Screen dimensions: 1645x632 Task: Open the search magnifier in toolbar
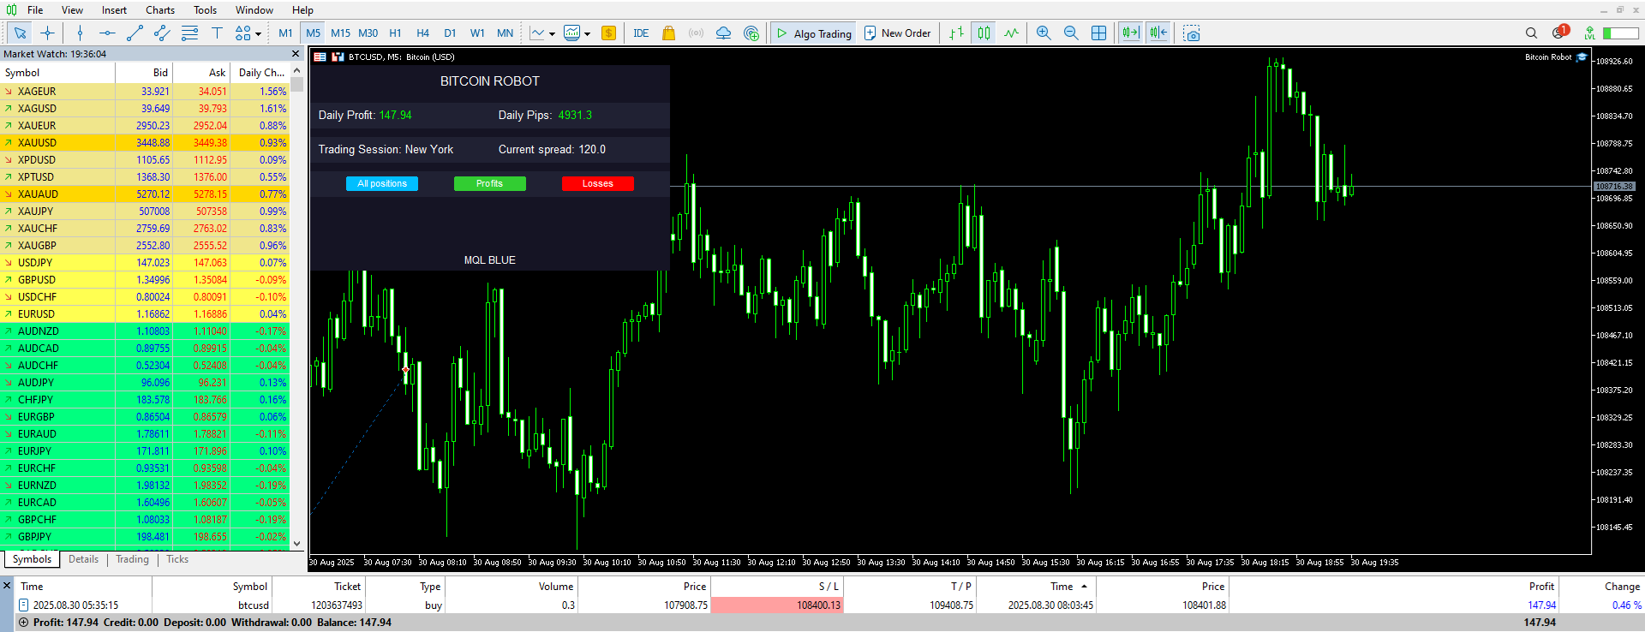pos(1531,33)
